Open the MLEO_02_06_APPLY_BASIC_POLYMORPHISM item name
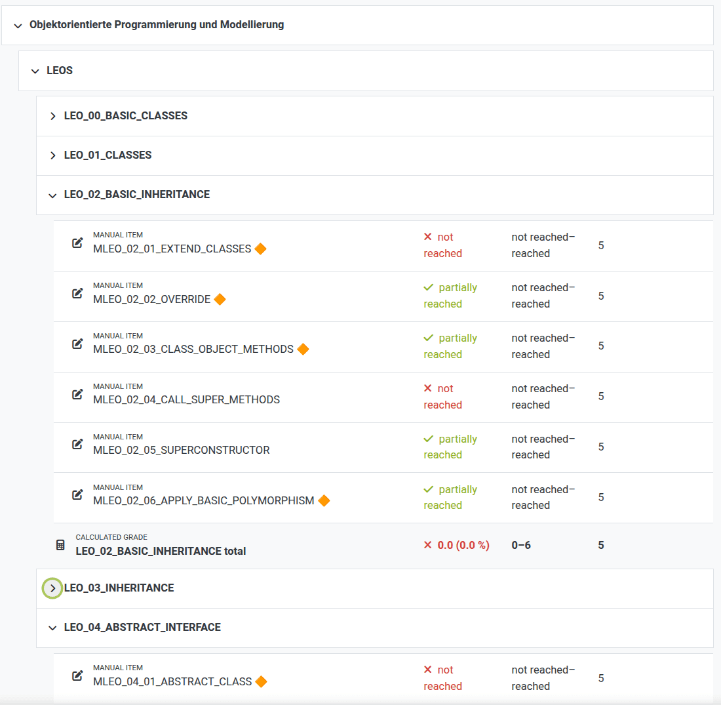 pos(204,500)
